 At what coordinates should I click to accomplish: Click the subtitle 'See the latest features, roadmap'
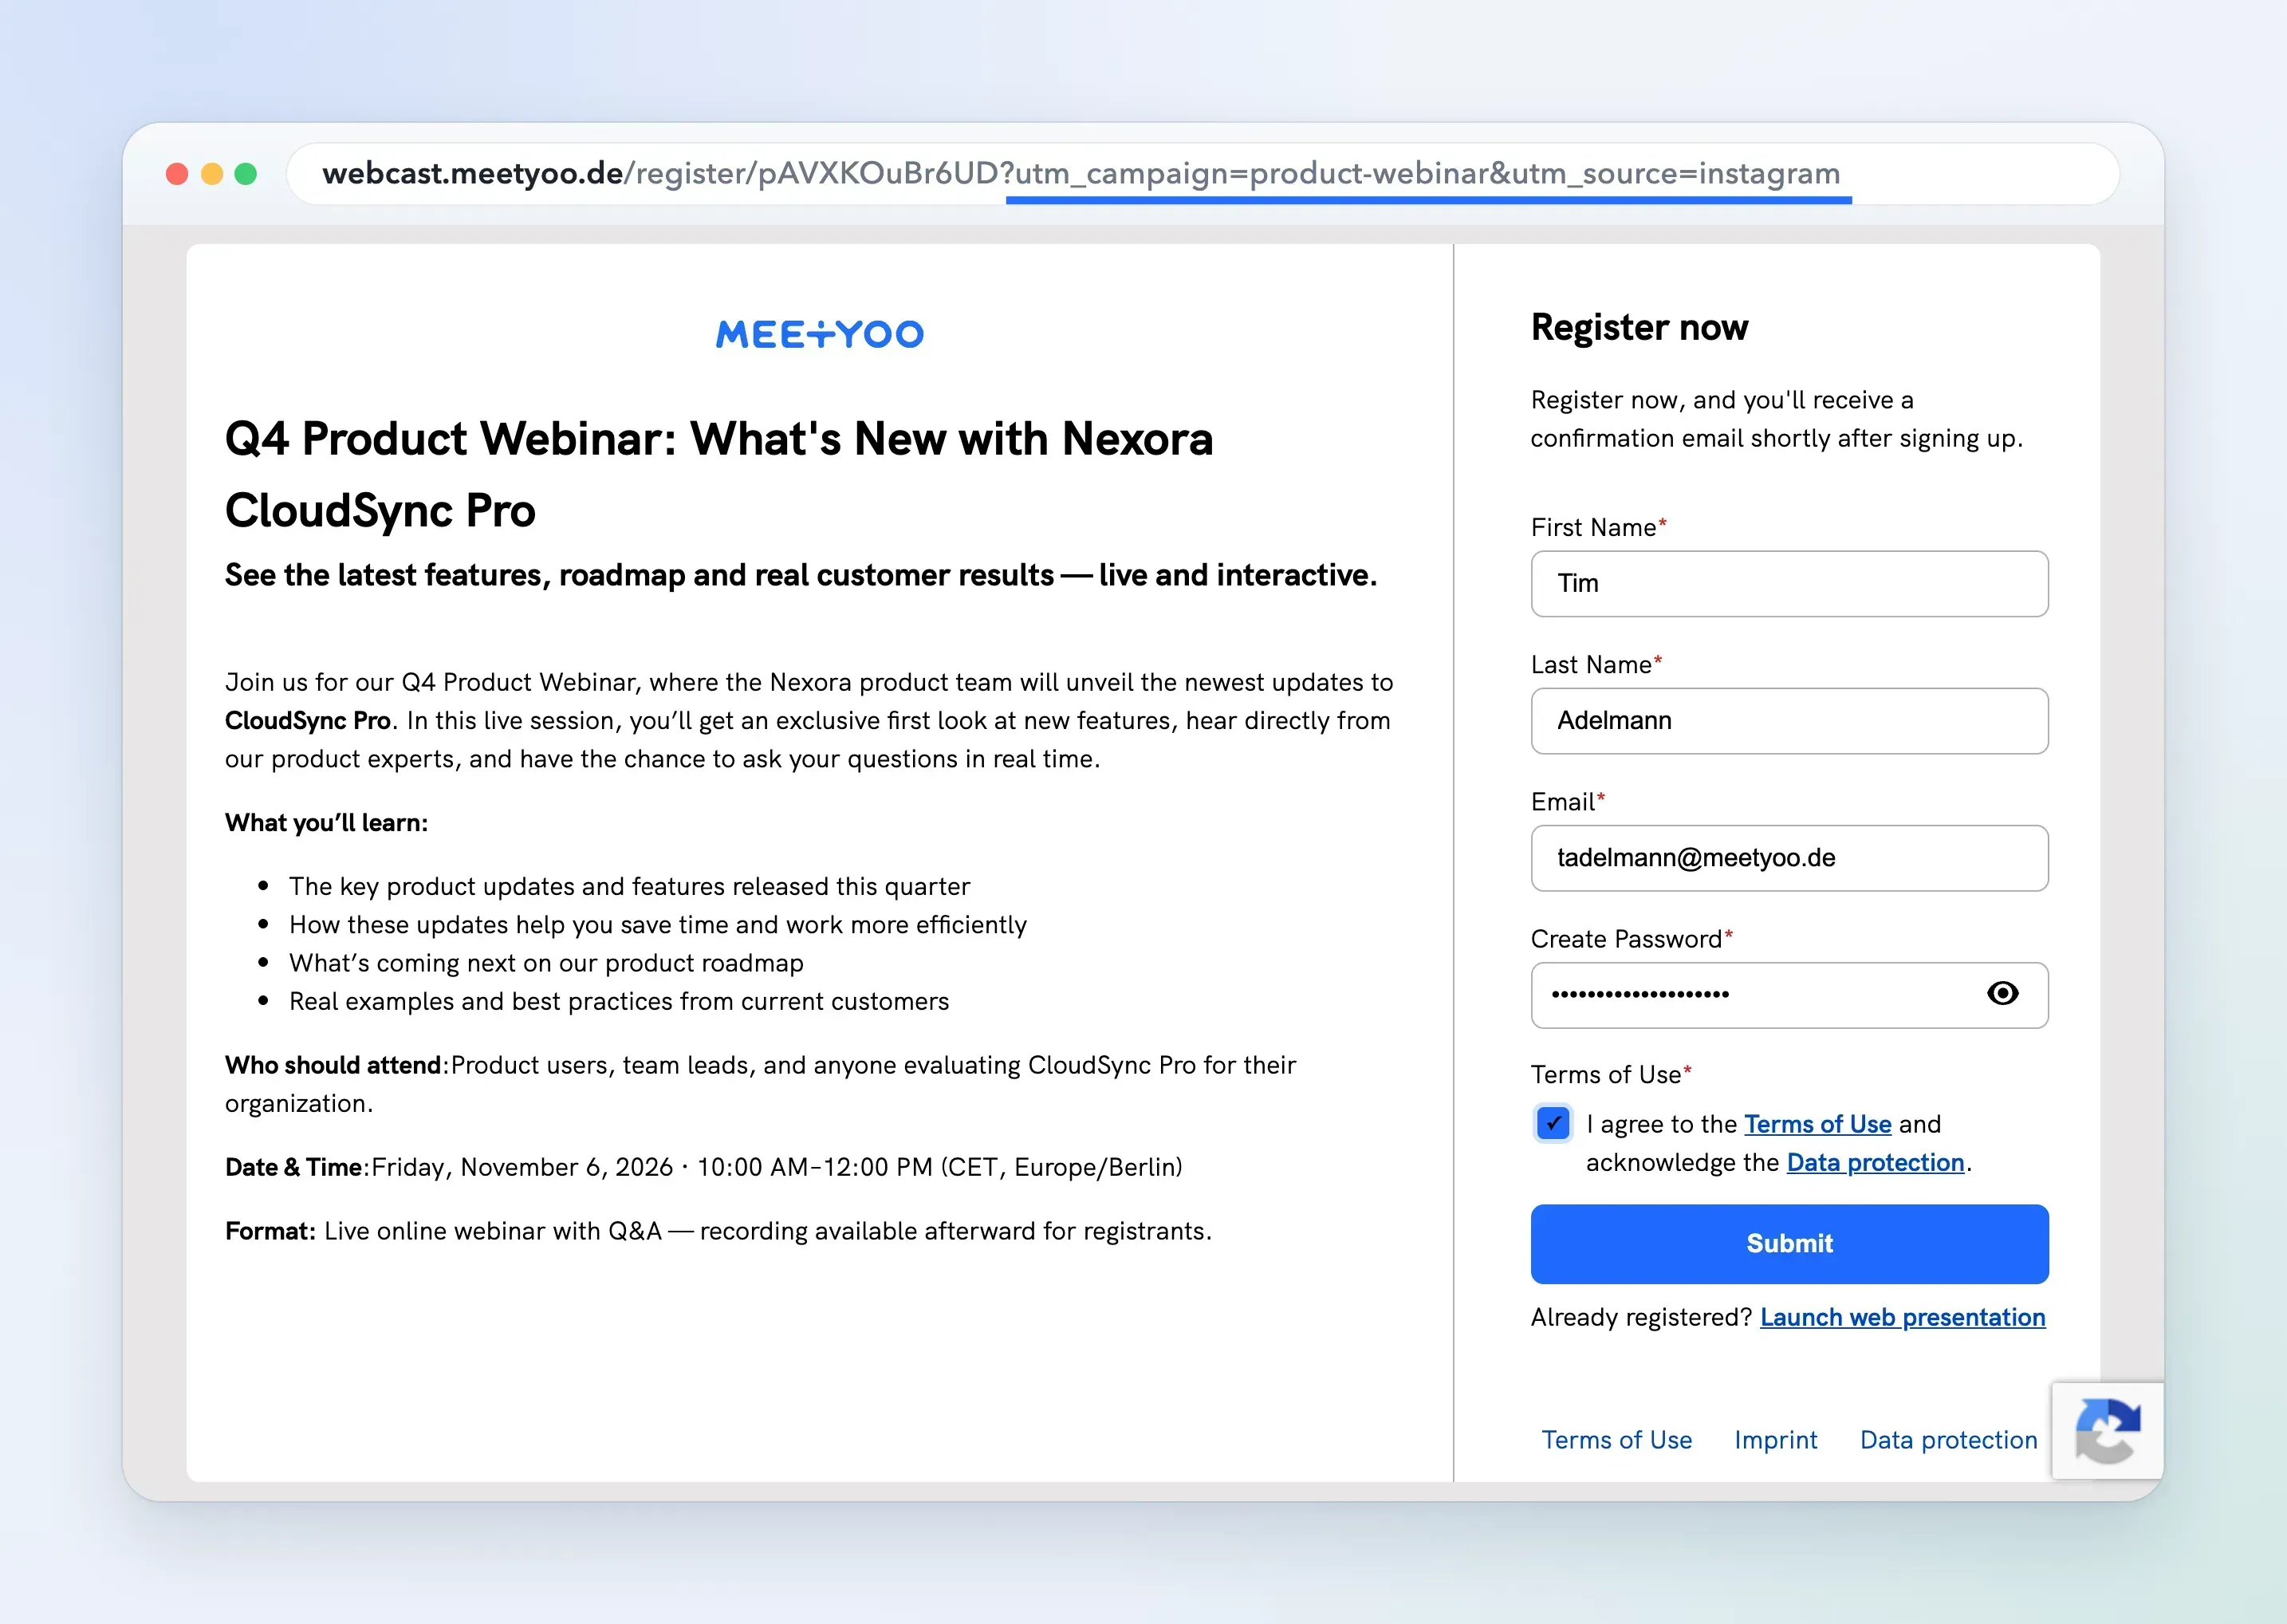coord(801,575)
